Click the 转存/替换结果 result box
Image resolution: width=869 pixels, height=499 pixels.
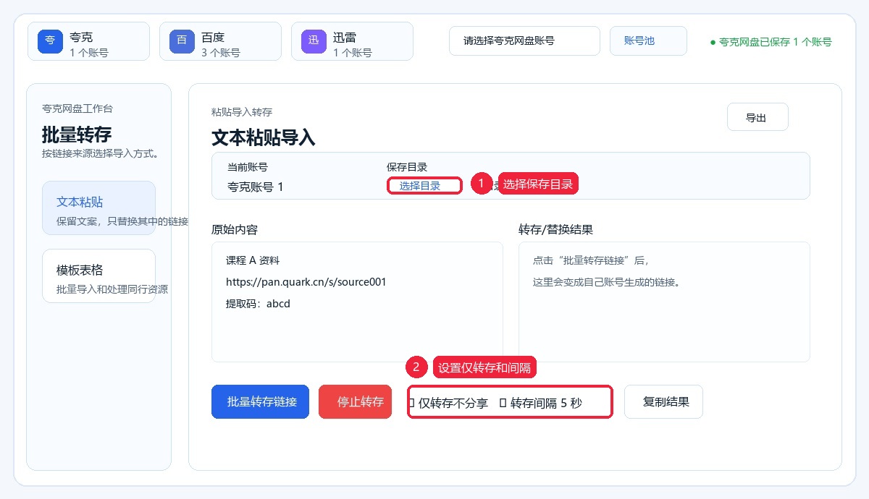coord(664,302)
